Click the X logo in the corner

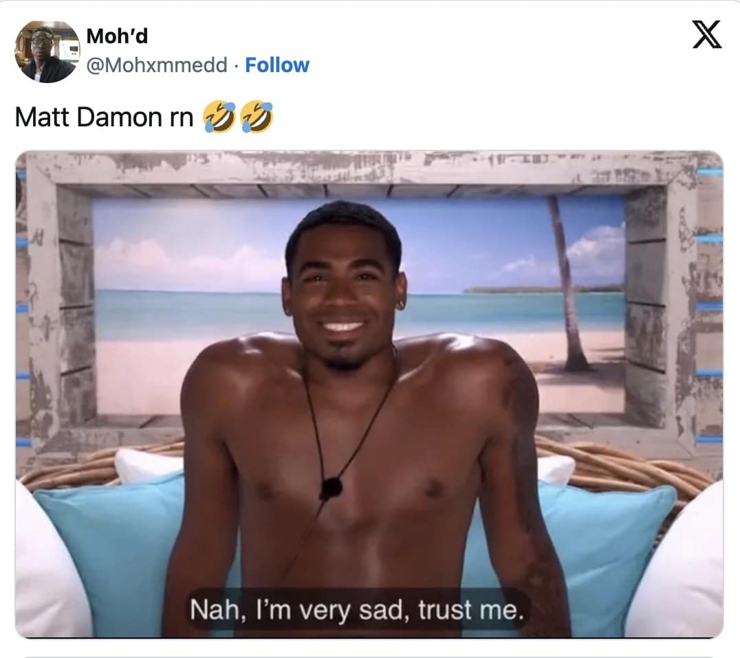707,34
